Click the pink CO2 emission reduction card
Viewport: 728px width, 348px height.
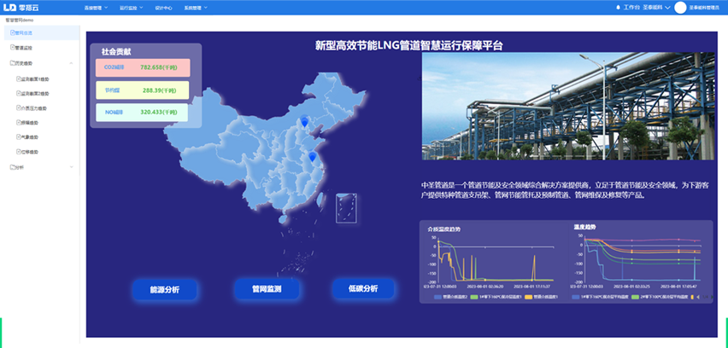(x=143, y=67)
